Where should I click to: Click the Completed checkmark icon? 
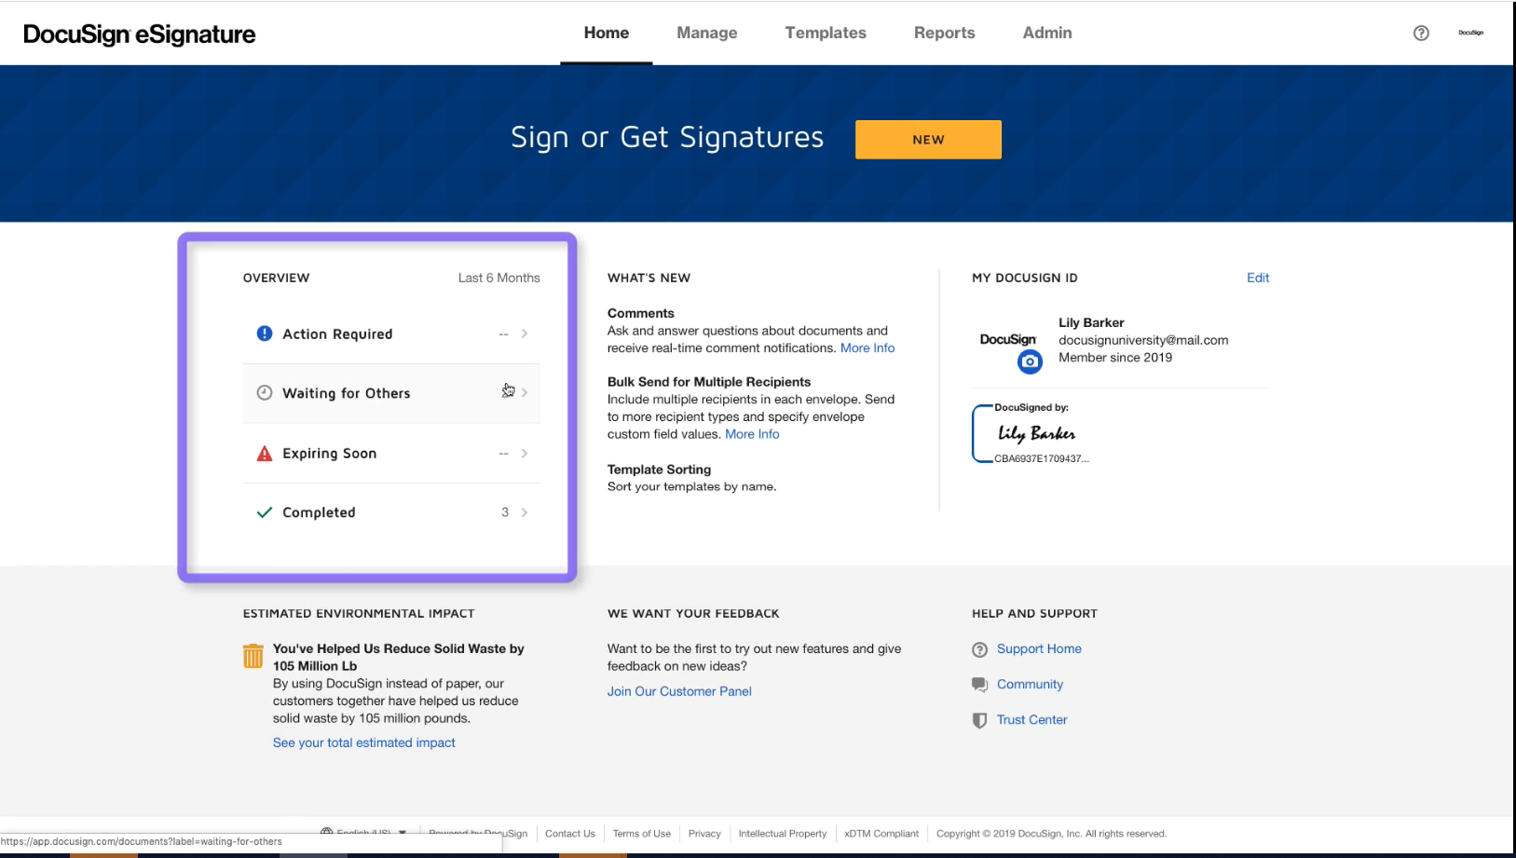265,512
